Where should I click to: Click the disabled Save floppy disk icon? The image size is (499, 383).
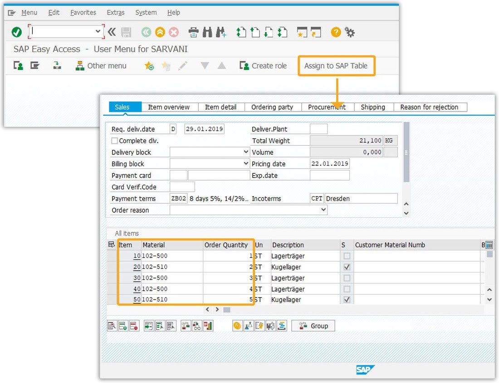127,32
